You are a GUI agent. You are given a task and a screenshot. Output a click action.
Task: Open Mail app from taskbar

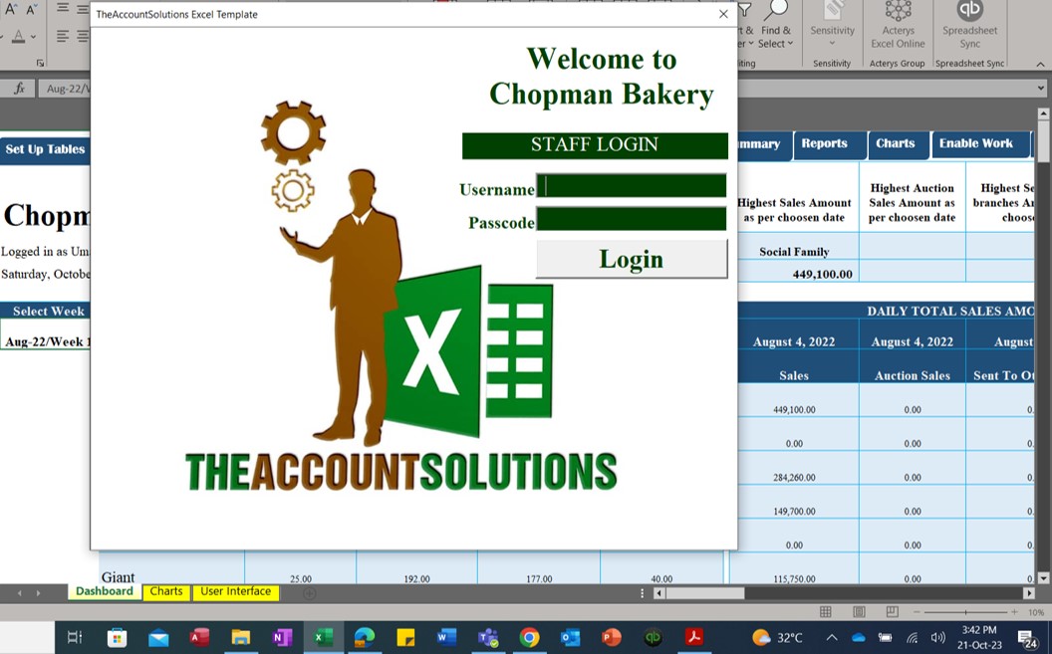pos(158,637)
